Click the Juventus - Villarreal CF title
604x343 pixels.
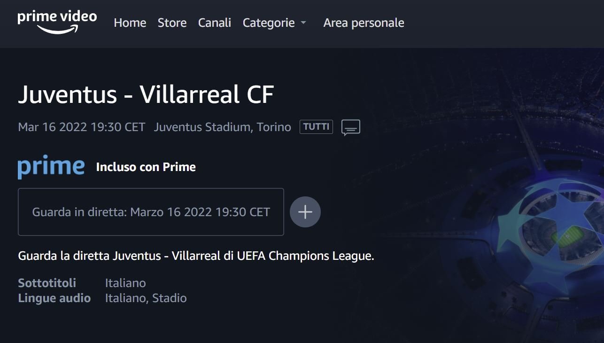[x=146, y=94]
